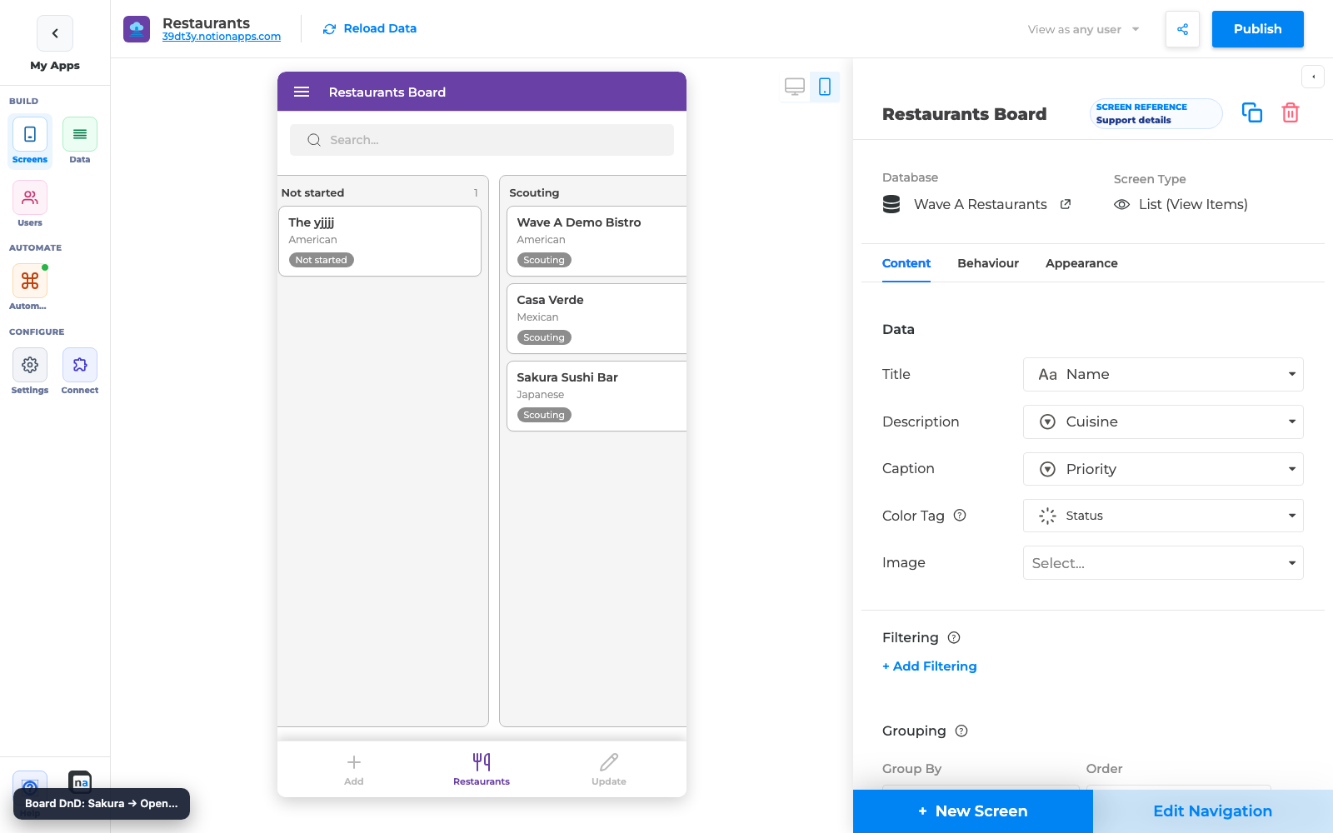Click the share icon button
The image size is (1333, 833).
coord(1182,29)
